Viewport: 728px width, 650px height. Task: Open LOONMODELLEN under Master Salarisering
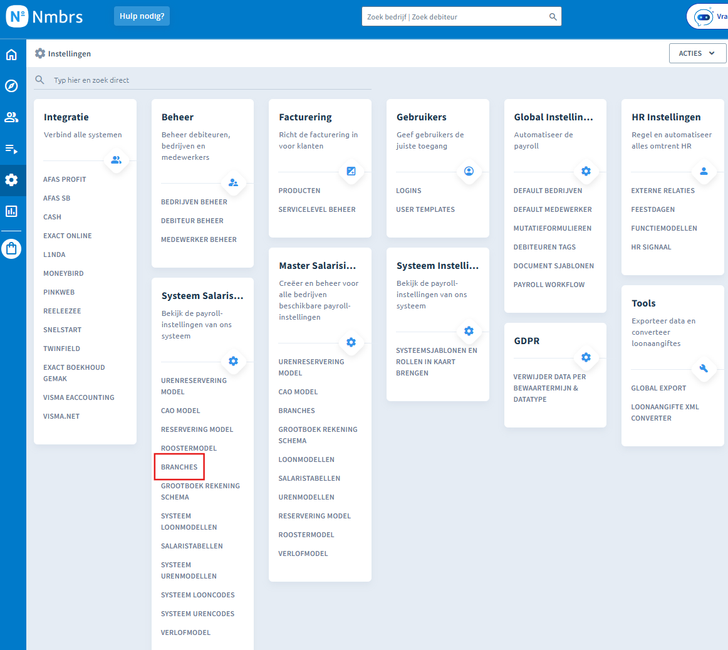[x=306, y=459]
